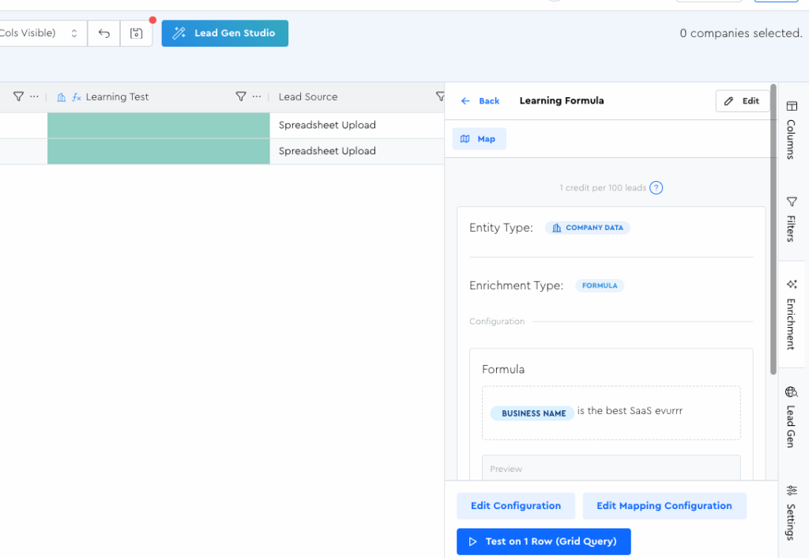This screenshot has height=558, width=809.
Task: Open the Settings side panel
Action: (792, 512)
